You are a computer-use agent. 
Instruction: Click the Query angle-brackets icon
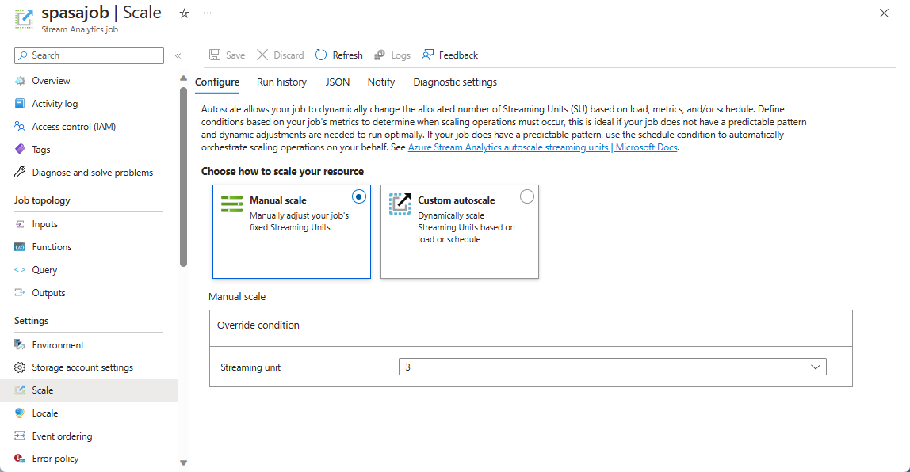[20, 269]
